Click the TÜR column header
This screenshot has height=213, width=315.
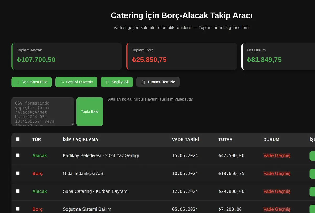click(36, 139)
